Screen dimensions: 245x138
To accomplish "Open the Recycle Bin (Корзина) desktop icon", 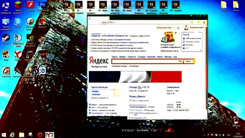I will (x=236, y=122).
